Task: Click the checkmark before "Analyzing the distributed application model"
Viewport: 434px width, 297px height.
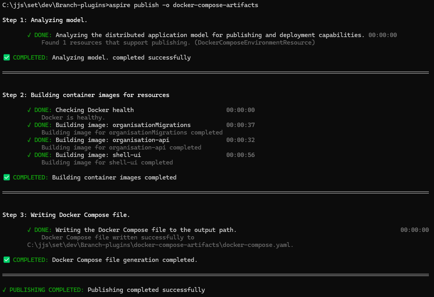Action: click(29, 35)
